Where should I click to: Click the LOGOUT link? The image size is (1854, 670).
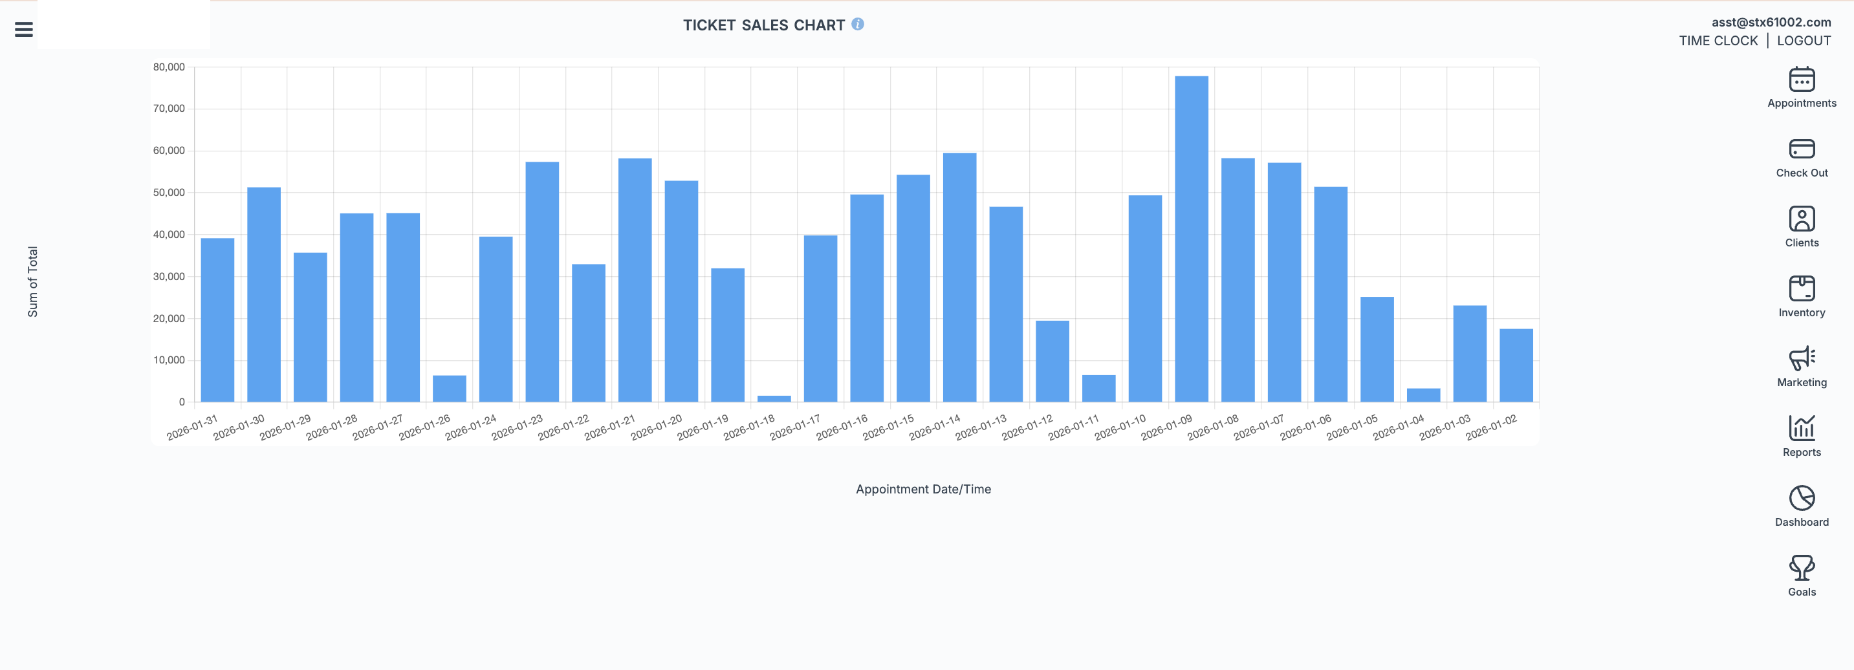tap(1803, 41)
